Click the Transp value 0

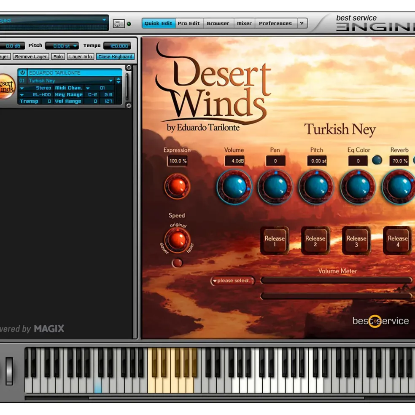47,101
